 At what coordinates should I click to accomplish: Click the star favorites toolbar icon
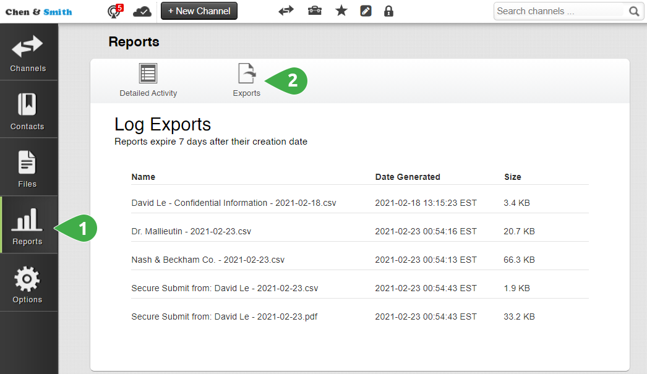point(341,11)
